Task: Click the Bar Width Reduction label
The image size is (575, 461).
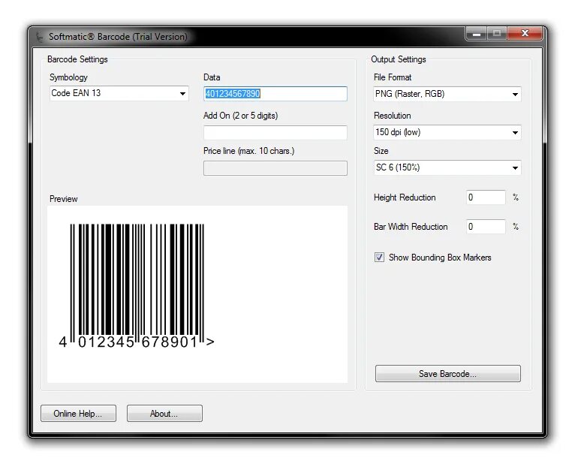Action: point(411,227)
